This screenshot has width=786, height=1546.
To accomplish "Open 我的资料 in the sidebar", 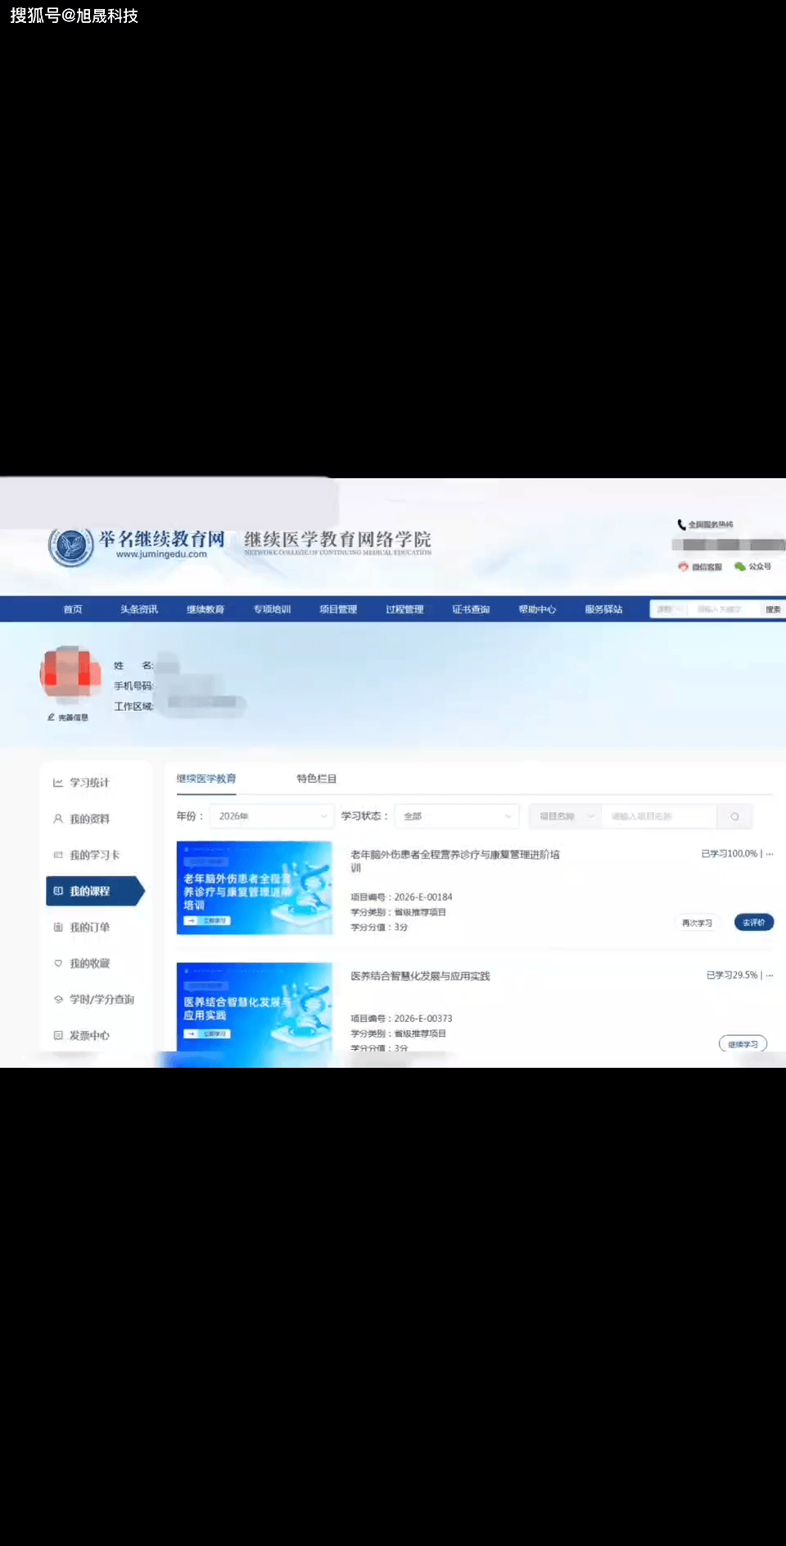I will click(88, 819).
